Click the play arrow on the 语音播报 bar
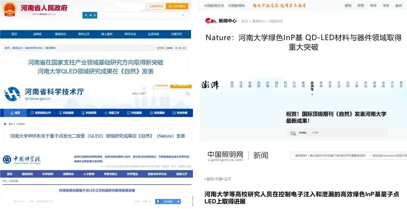 178,201
